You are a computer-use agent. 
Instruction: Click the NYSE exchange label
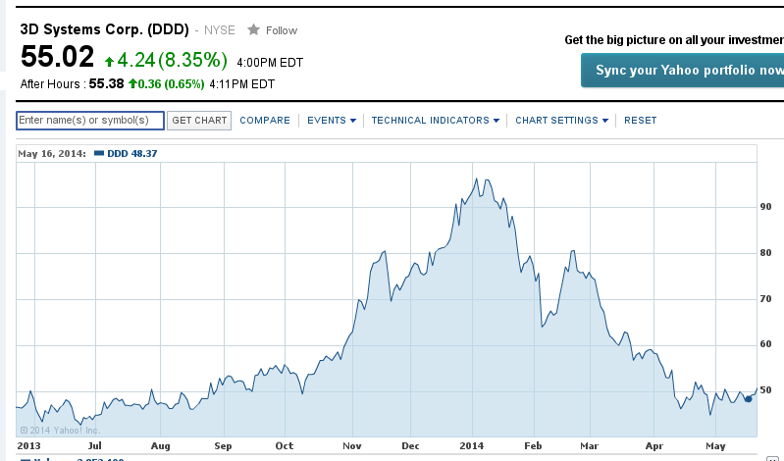(219, 30)
